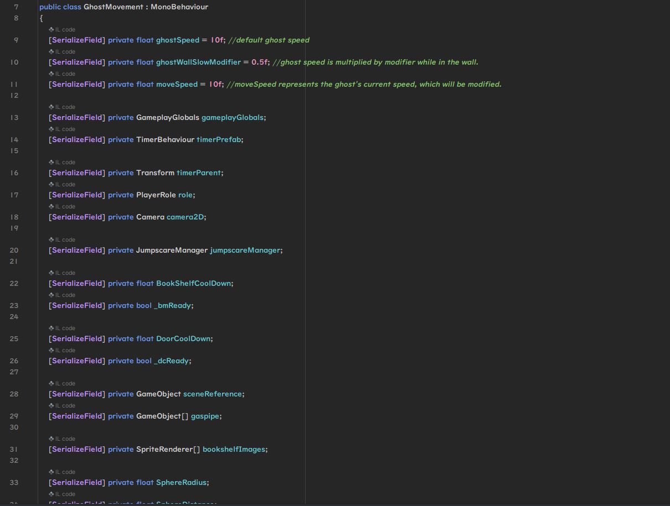This screenshot has height=506, width=670.
Task: Click line number 28 in the gutter
Action: tap(14, 394)
